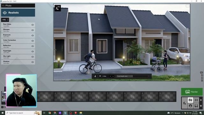Select empty photo slot 10

[x=167, y=96]
